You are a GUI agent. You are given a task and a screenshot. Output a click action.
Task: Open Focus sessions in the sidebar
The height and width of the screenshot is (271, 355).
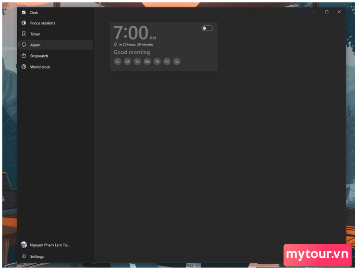(55, 23)
